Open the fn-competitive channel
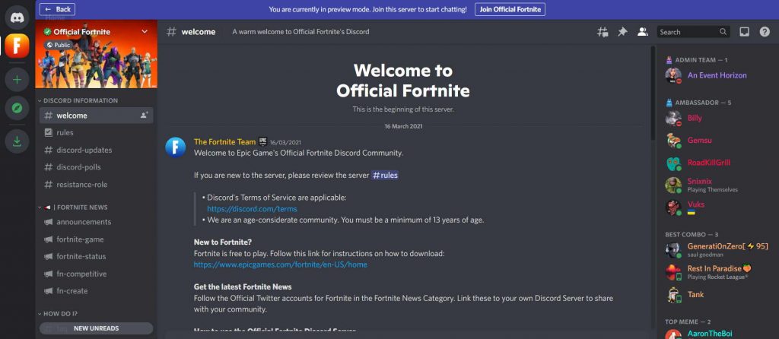Viewport: 779px width, 339px height. [97, 274]
